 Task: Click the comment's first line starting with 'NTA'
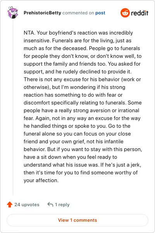coord(78,33)
